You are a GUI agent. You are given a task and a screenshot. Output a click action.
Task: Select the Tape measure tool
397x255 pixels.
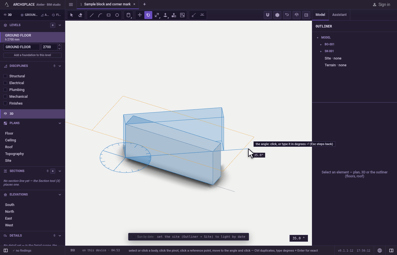pos(194,15)
